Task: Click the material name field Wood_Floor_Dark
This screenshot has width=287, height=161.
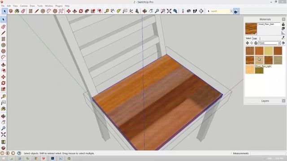Action: click(269, 24)
